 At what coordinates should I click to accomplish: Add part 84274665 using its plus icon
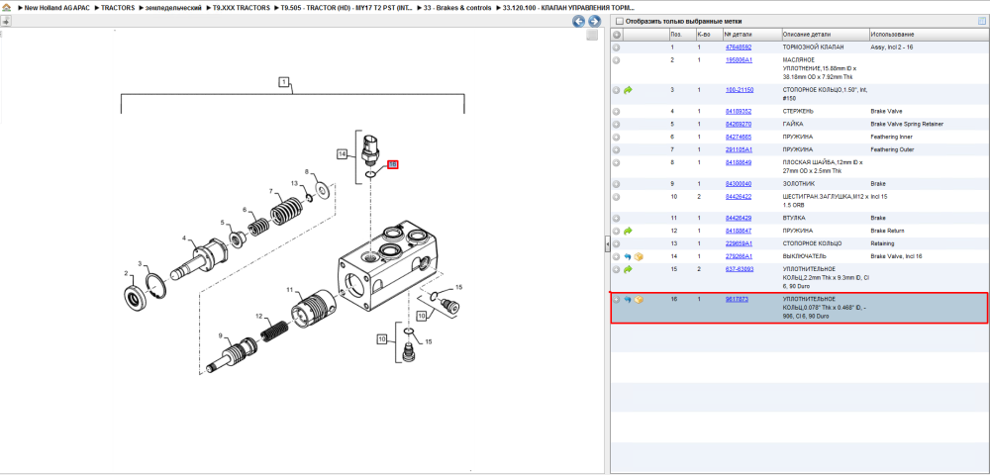[616, 137]
